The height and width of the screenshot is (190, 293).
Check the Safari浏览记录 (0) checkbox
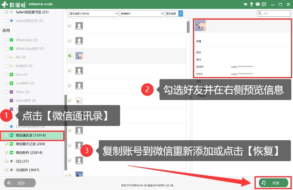click(7, 21)
